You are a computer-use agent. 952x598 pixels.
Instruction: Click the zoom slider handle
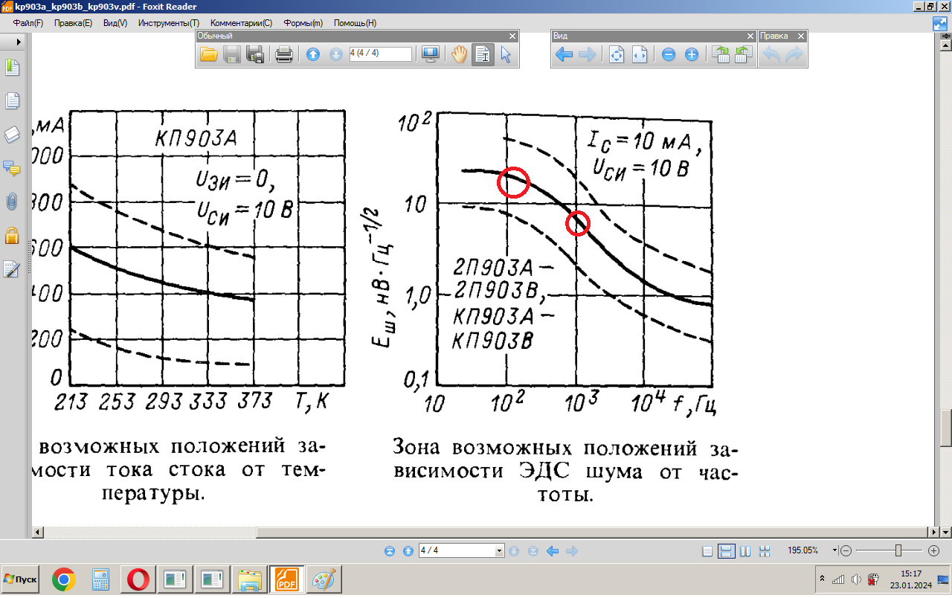click(898, 551)
